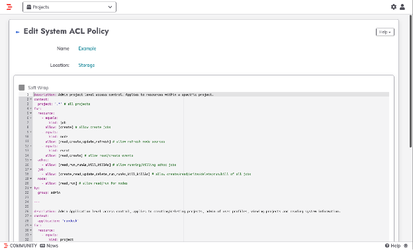The height and width of the screenshot is (250, 413).
Task: Open the user profile menu icon
Action: click(x=402, y=7)
